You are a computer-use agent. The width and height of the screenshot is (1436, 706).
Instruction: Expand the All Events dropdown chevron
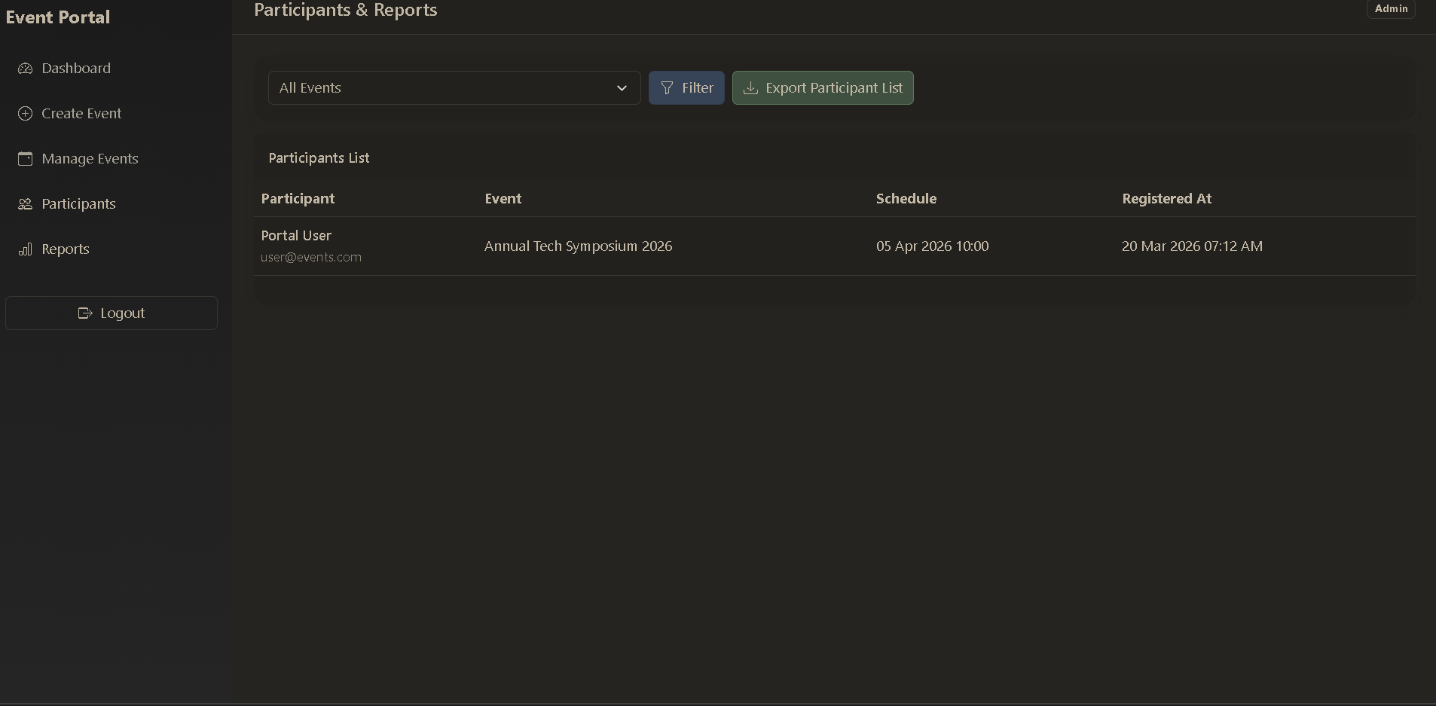(622, 88)
